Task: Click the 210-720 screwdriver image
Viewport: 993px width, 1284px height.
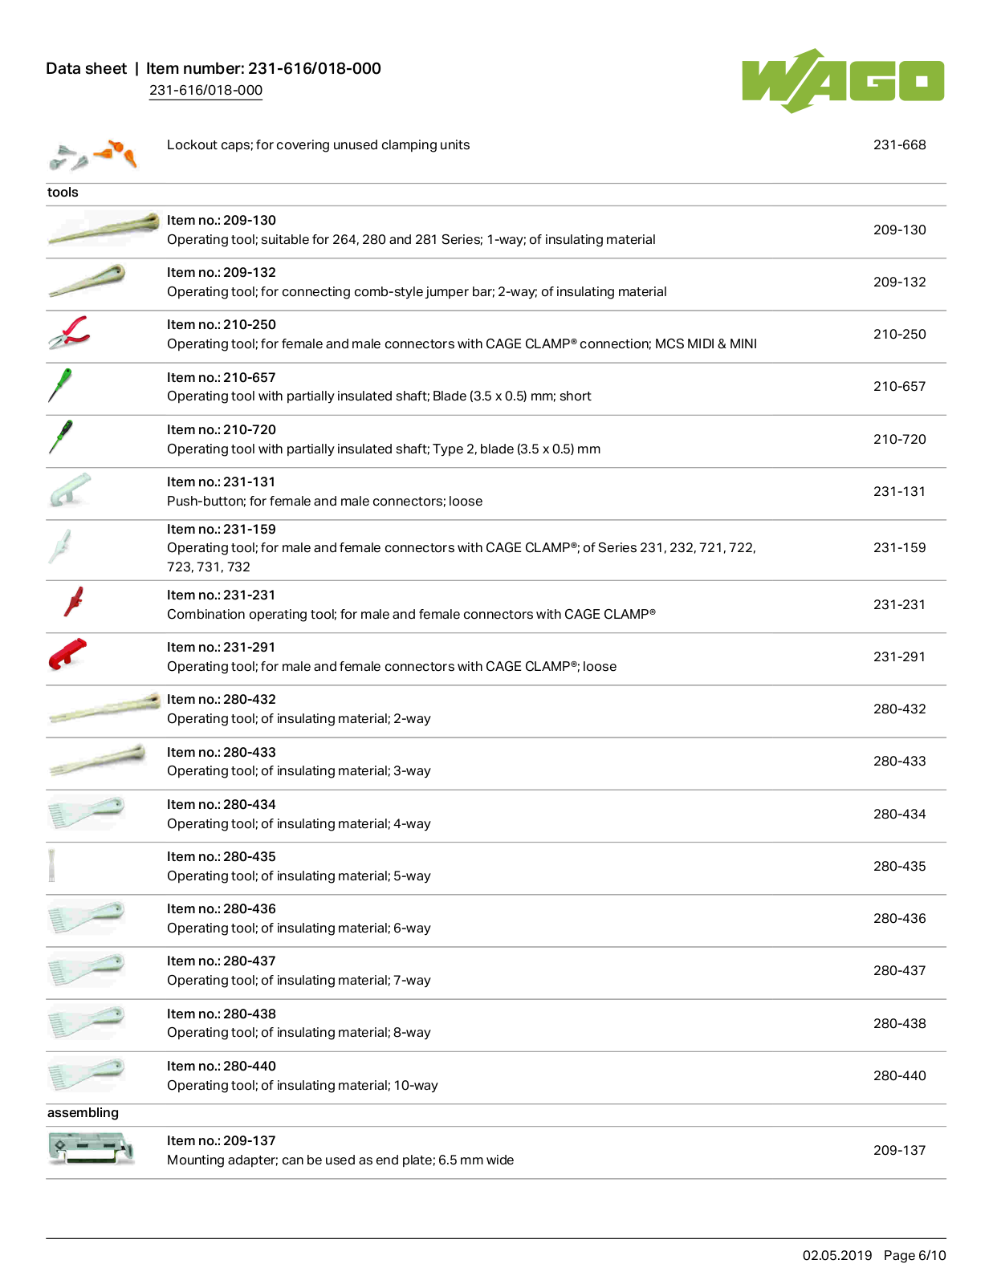Action: coord(60,437)
